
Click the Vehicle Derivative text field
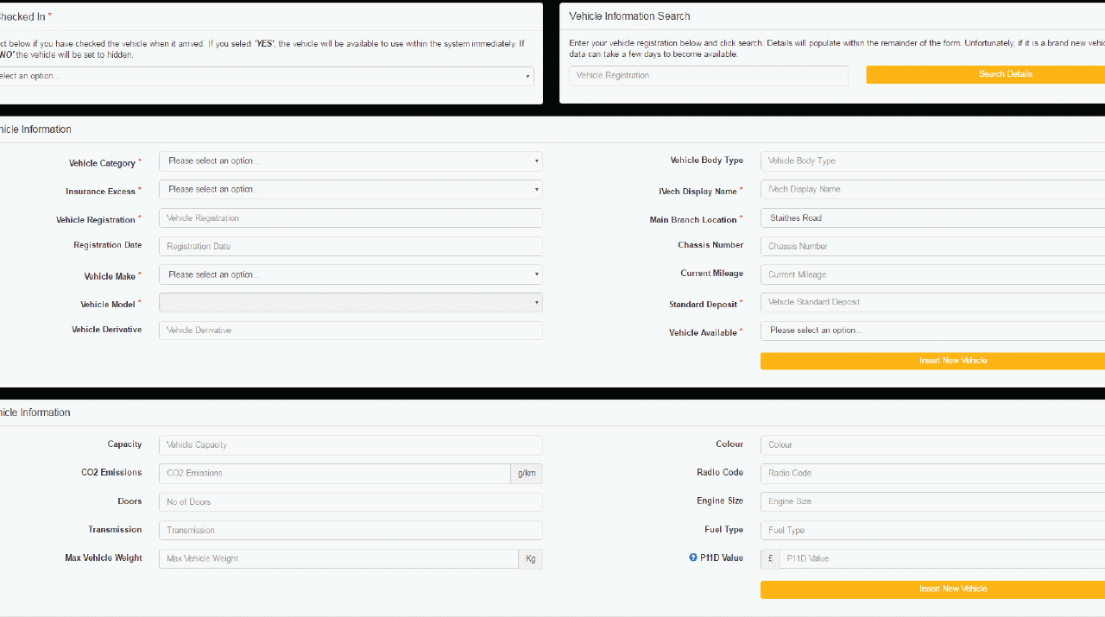point(350,331)
